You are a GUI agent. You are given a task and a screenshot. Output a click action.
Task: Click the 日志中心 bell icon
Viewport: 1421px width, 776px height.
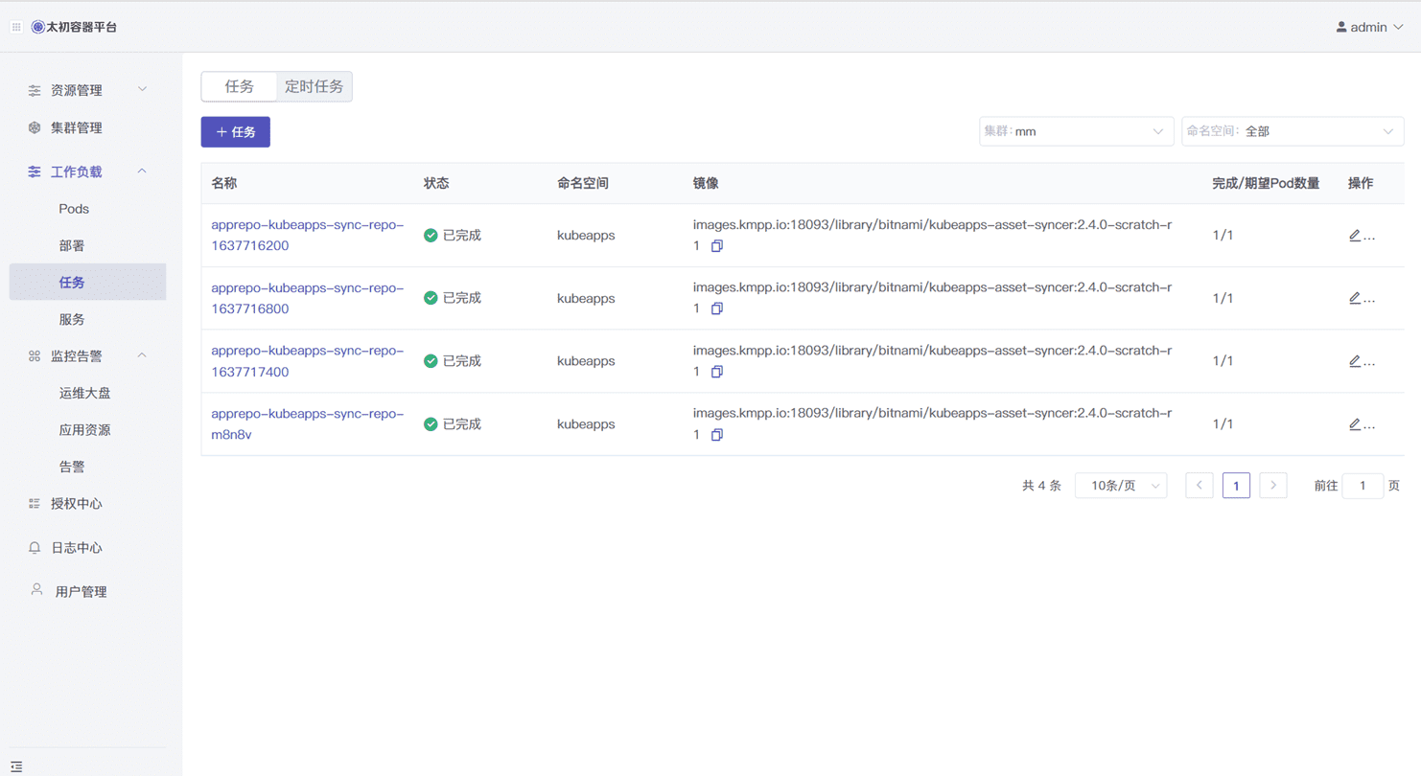point(35,548)
